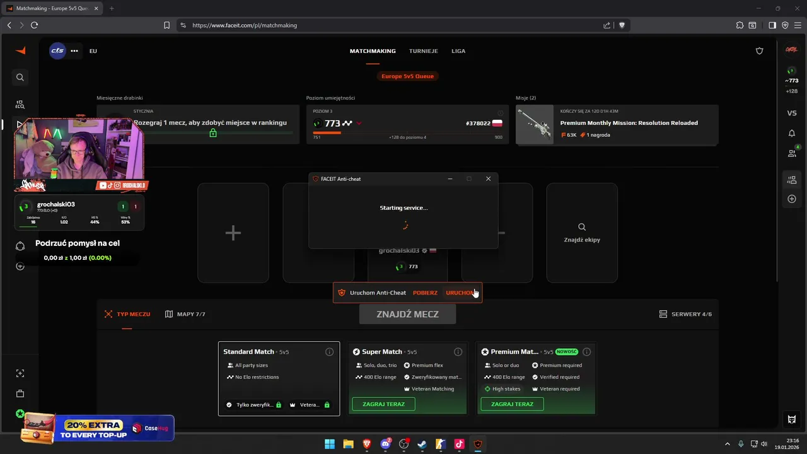Switch to the LIGA tab
Screen dimensions: 807x454
[x=458, y=51]
